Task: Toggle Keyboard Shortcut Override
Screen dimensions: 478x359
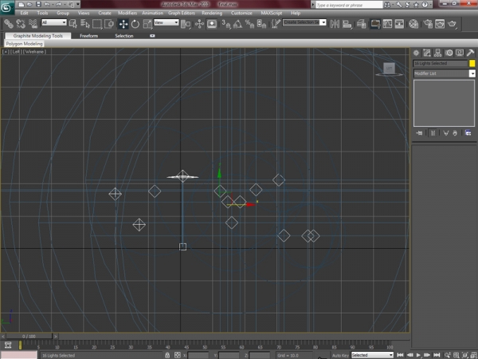Action: [x=212, y=24]
